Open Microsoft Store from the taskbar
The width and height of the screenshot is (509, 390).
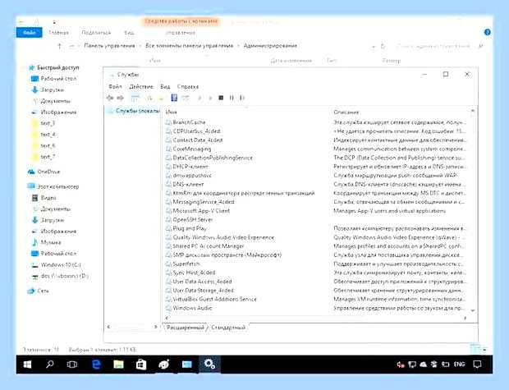coord(141,365)
